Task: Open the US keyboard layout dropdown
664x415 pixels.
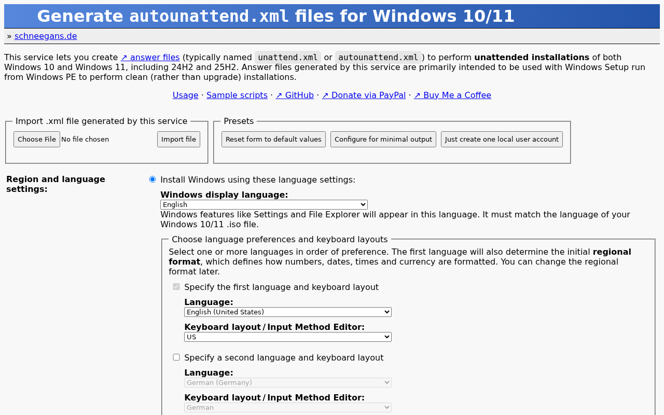Action: coord(287,336)
